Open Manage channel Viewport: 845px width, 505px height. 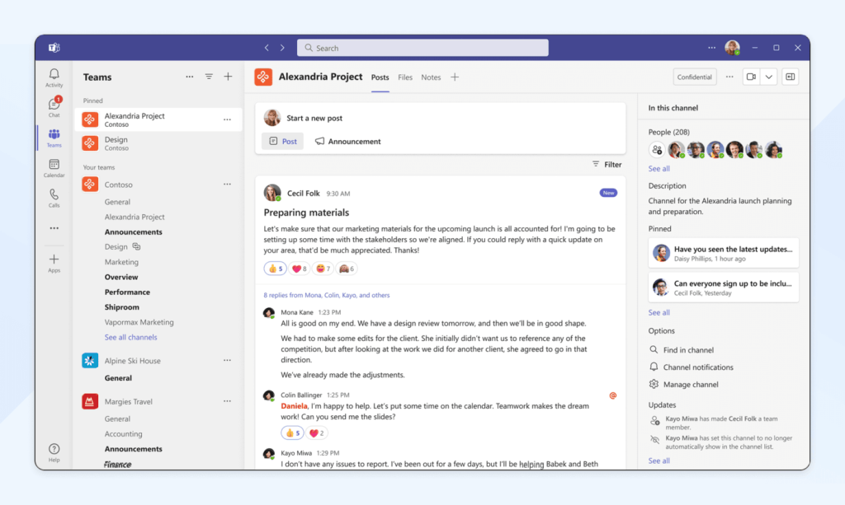(x=684, y=385)
